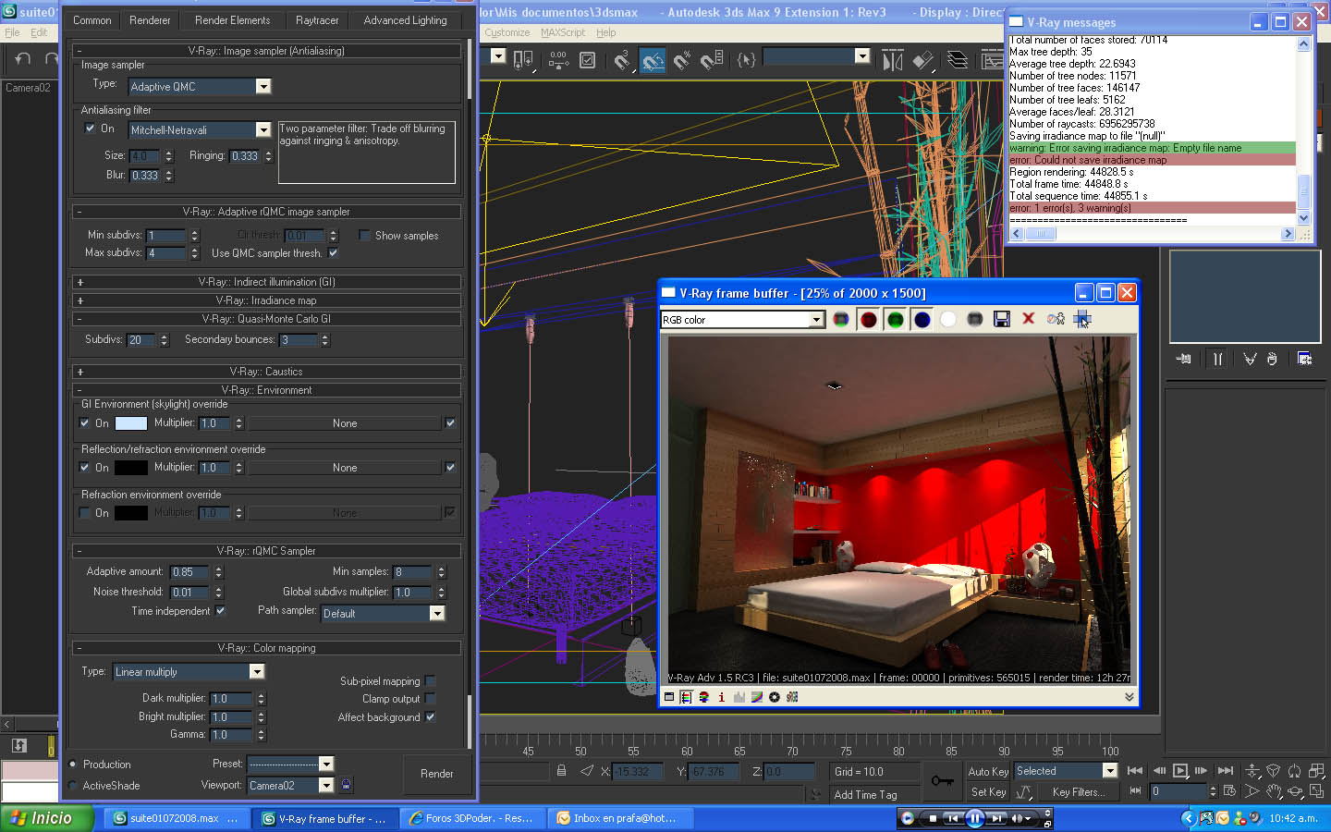
Task: Click the selection lock padlock icon
Action: (x=561, y=771)
